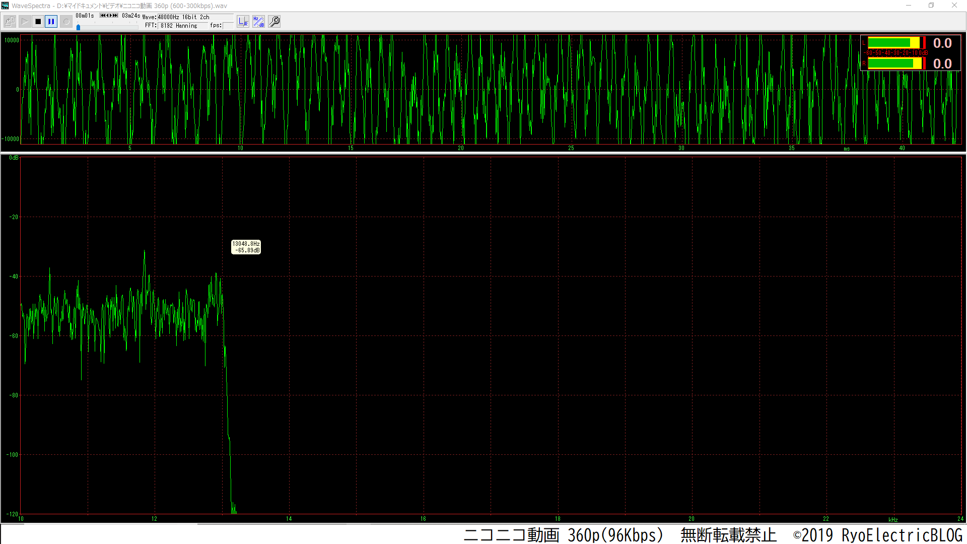Click the playback position slider thumb
Image resolution: width=967 pixels, height=544 pixels.
tap(78, 28)
